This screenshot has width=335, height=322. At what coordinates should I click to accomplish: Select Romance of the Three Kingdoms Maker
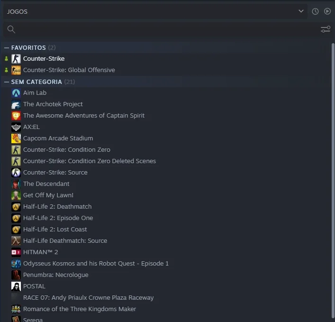click(x=80, y=309)
